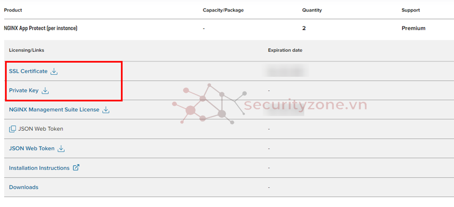Click the Premium support value
454x207 pixels.
[413, 28]
